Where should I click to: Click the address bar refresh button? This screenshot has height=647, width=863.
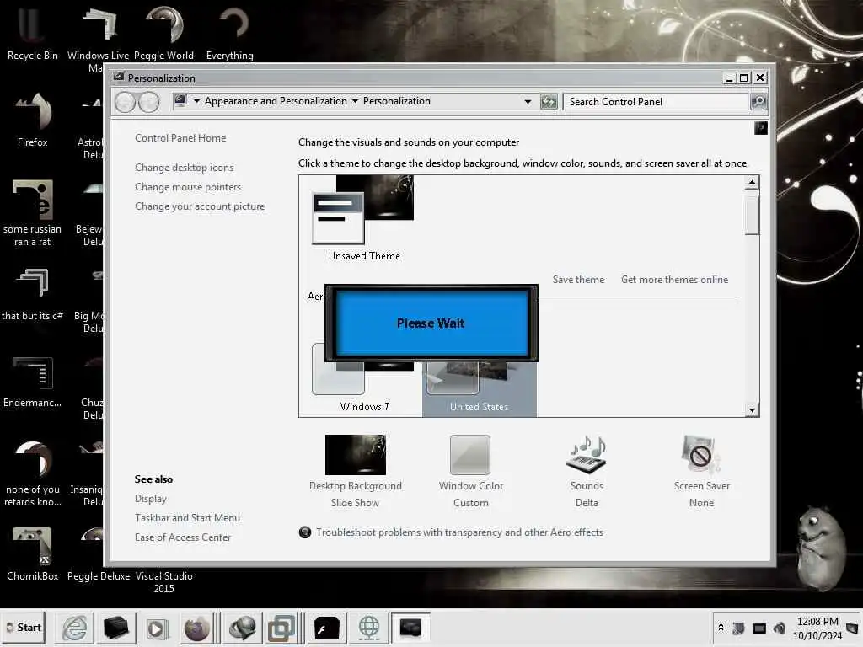[549, 102]
